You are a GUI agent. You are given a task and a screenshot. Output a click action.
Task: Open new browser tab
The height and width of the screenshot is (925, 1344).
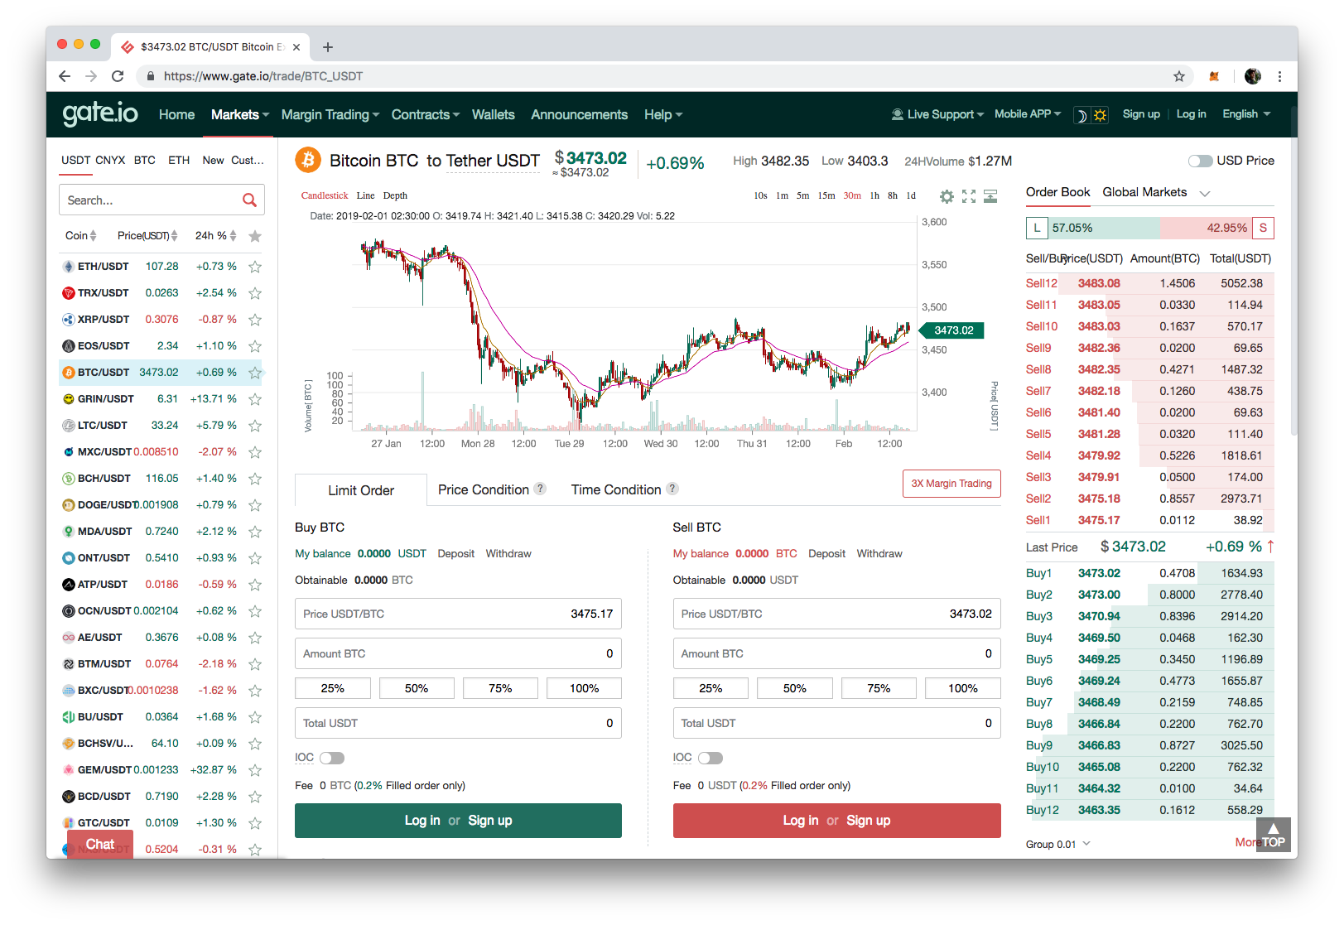tap(328, 47)
